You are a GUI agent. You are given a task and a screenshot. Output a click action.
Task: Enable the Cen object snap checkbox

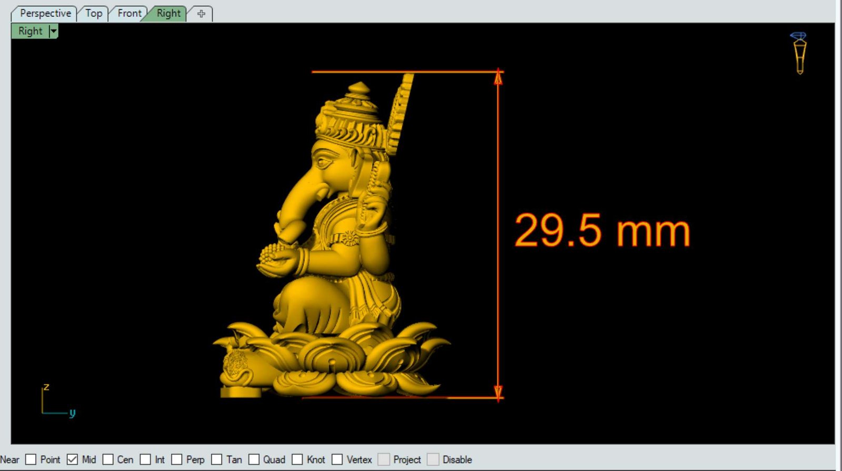108,459
